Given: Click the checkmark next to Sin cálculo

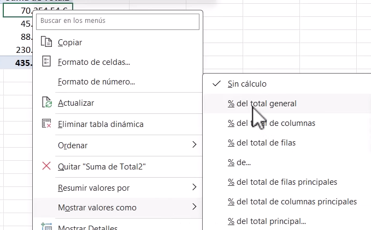Looking at the screenshot, I should (216, 83).
